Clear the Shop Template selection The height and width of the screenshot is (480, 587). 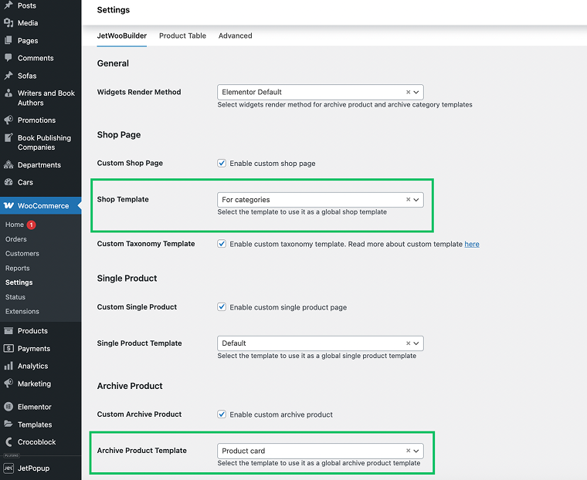point(408,199)
